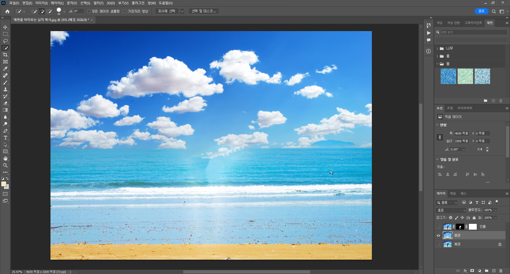This screenshot has height=274, width=510.
Task: Expand the 나무 pattern folder
Action: [x=437, y=48]
